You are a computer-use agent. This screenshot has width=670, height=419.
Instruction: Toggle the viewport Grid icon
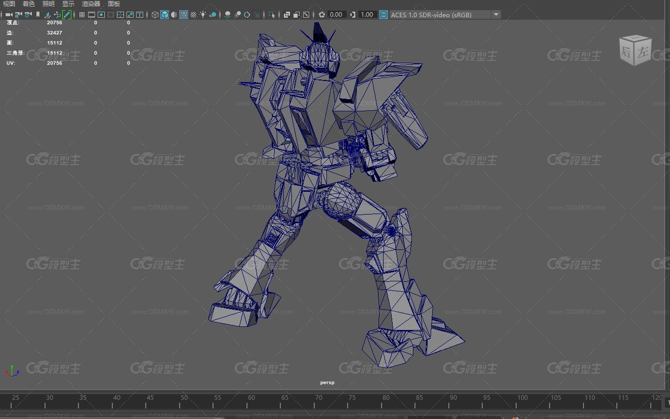pos(82,15)
